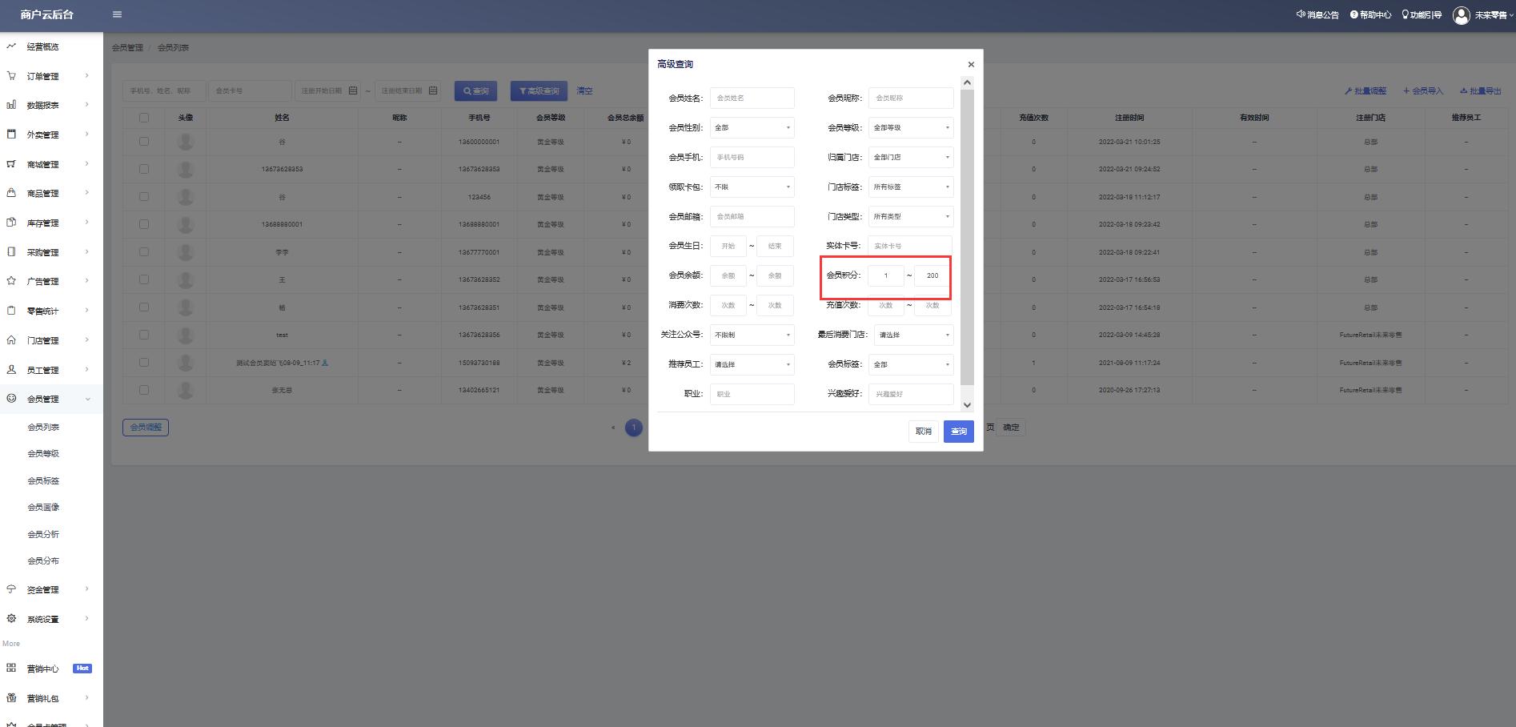Open the 会员性别 dropdown
The image size is (1516, 727).
point(752,127)
